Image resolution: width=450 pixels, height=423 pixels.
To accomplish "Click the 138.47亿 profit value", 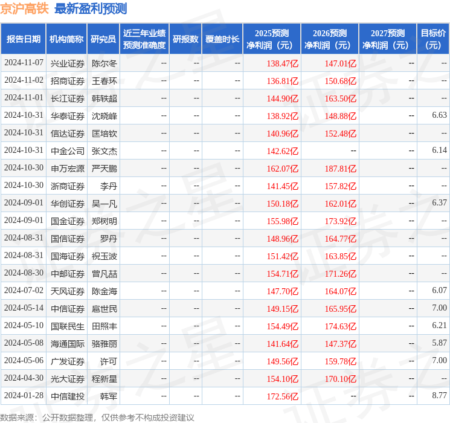I will click(283, 63).
